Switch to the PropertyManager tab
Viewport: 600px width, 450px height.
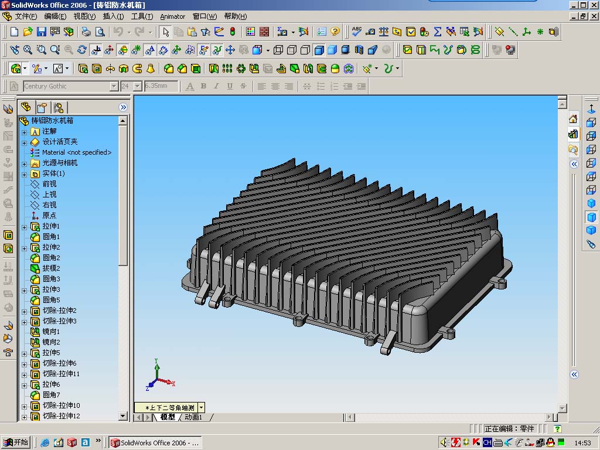42,108
